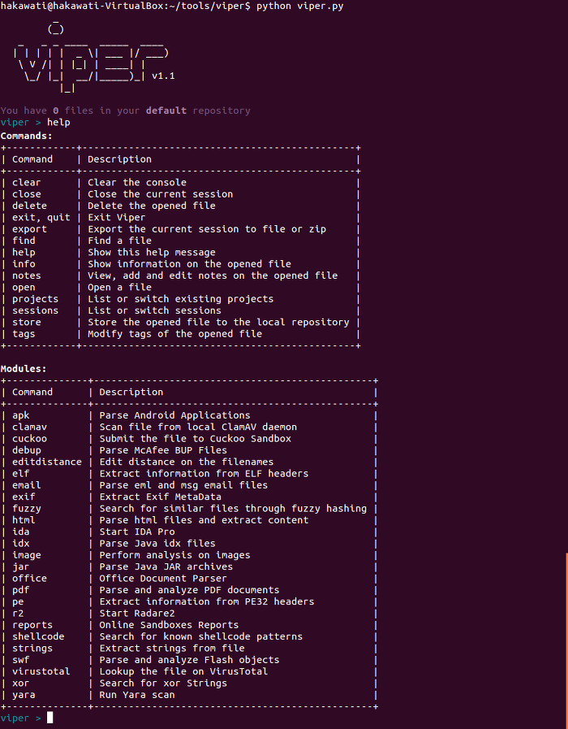
Task: Click the 'You have 0 files' status line
Action: 125,111
